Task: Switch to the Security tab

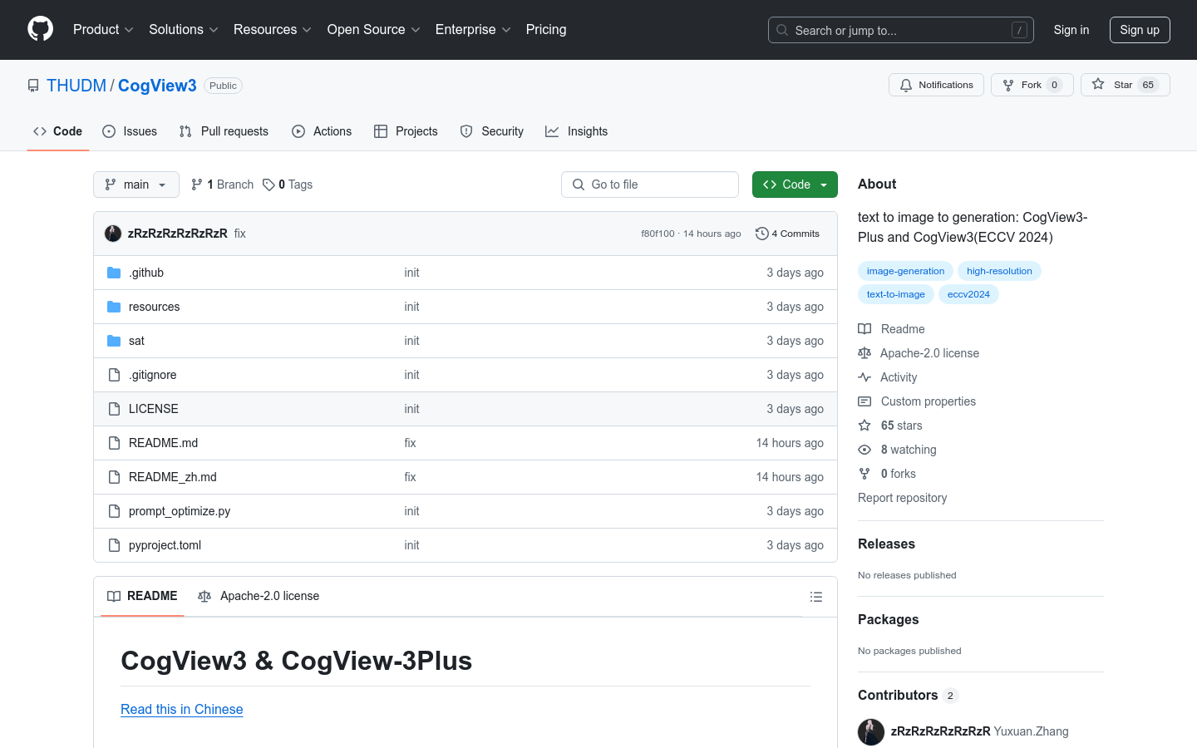Action: (x=492, y=131)
